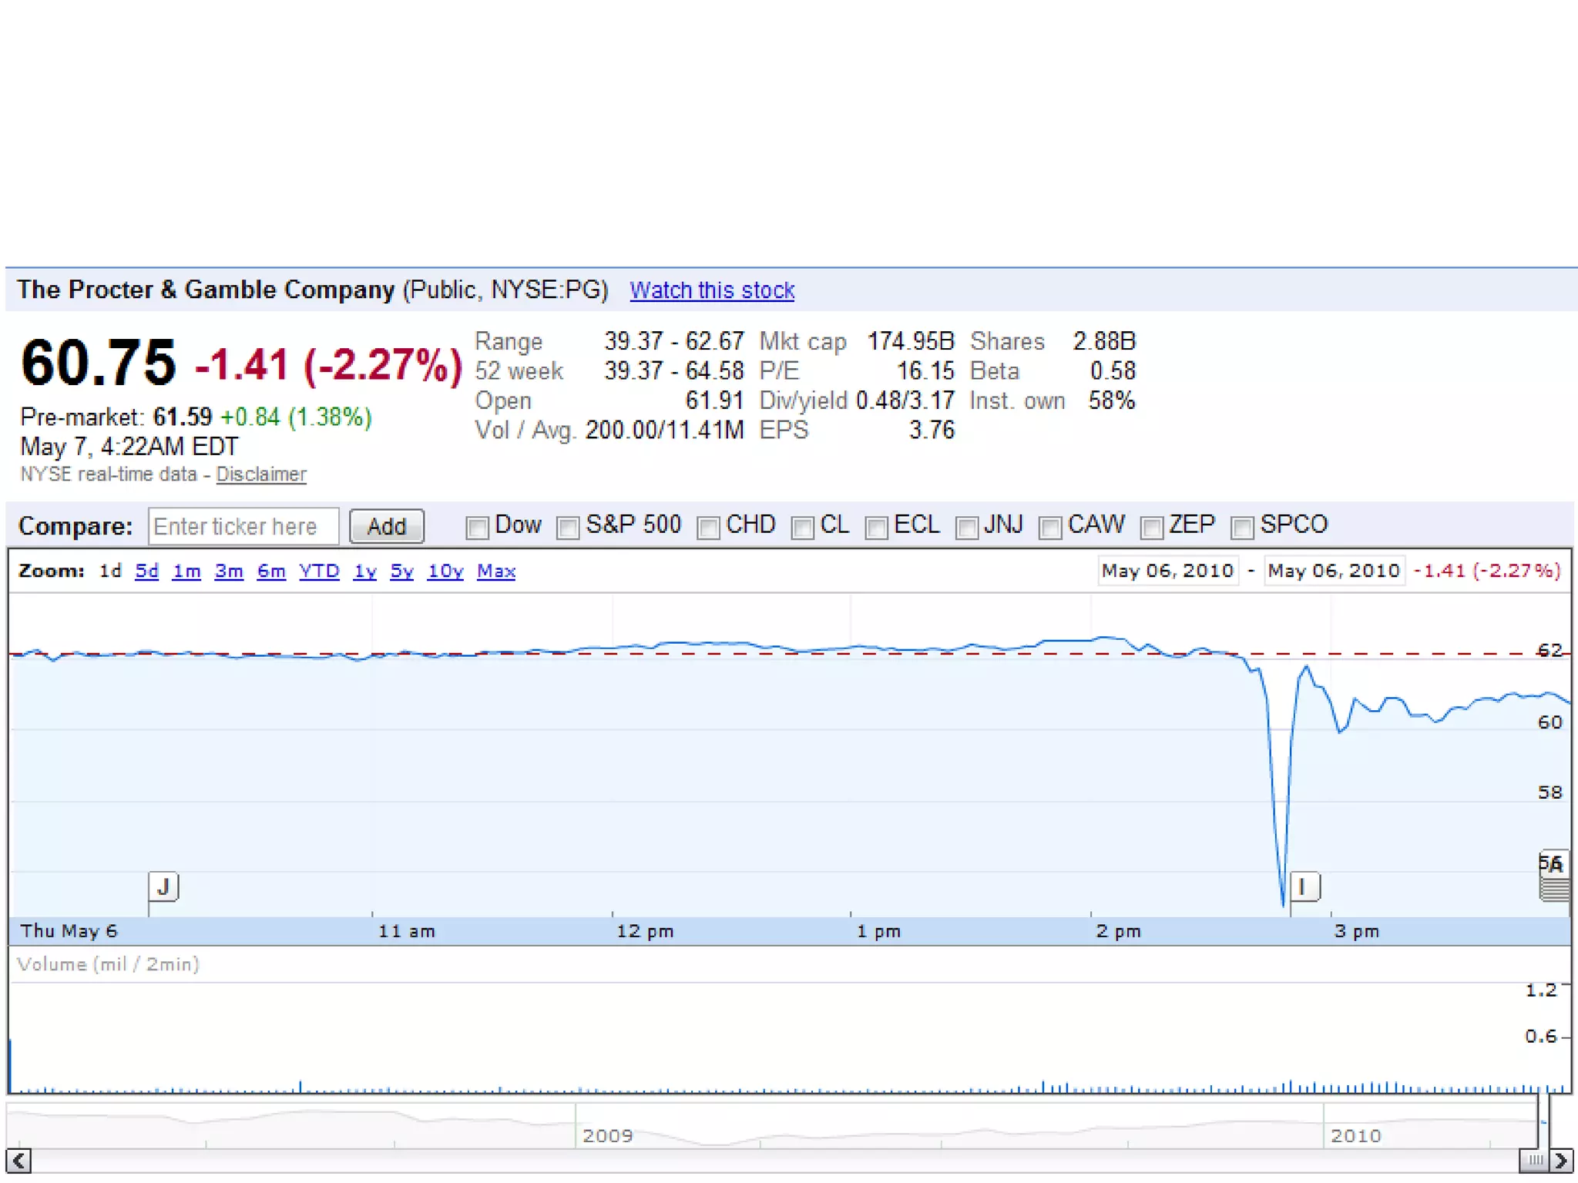Click the A news marker flag
This screenshot has width=1578, height=1183.
point(1554,865)
